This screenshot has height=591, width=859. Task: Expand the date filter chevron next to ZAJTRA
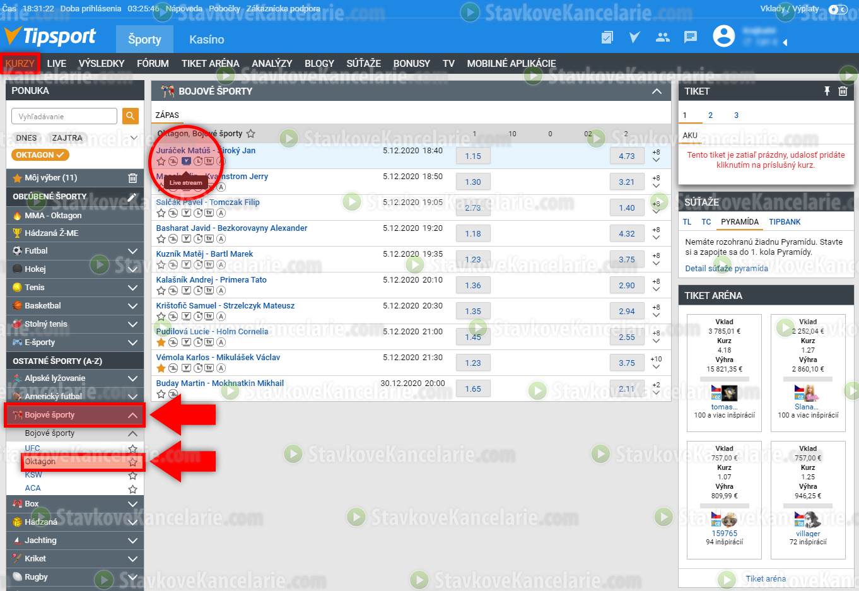133,138
